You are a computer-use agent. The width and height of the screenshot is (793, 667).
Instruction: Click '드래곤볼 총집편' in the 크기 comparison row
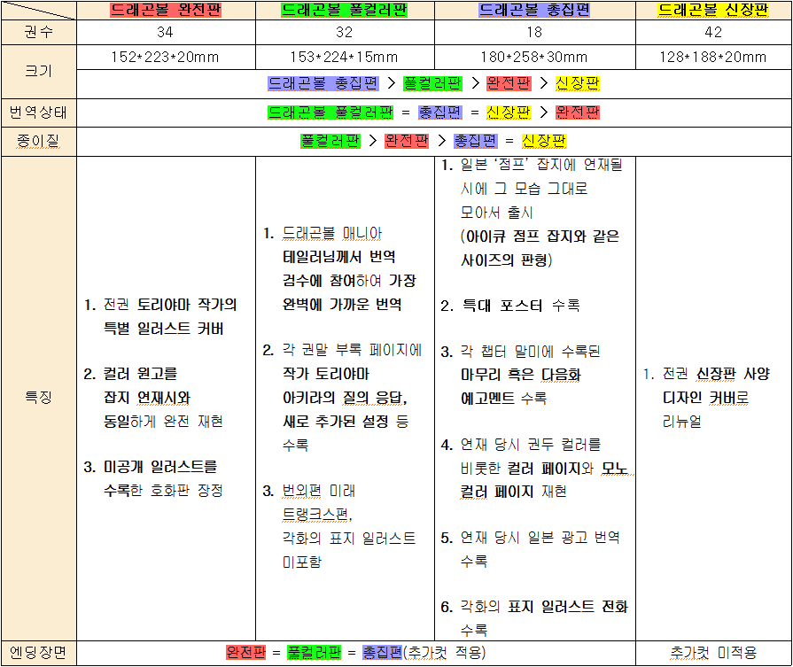[323, 83]
